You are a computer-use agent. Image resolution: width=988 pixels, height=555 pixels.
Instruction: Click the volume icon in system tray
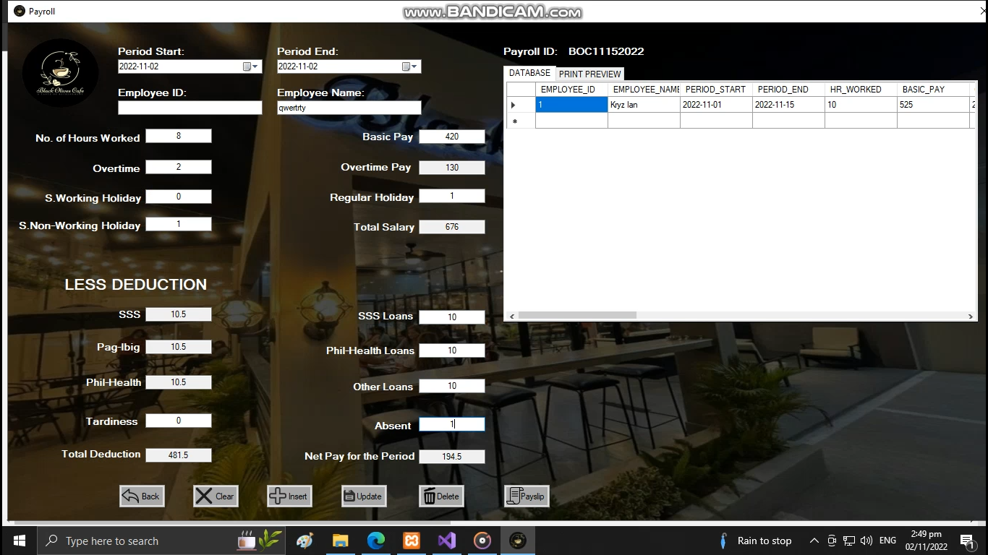point(866,541)
